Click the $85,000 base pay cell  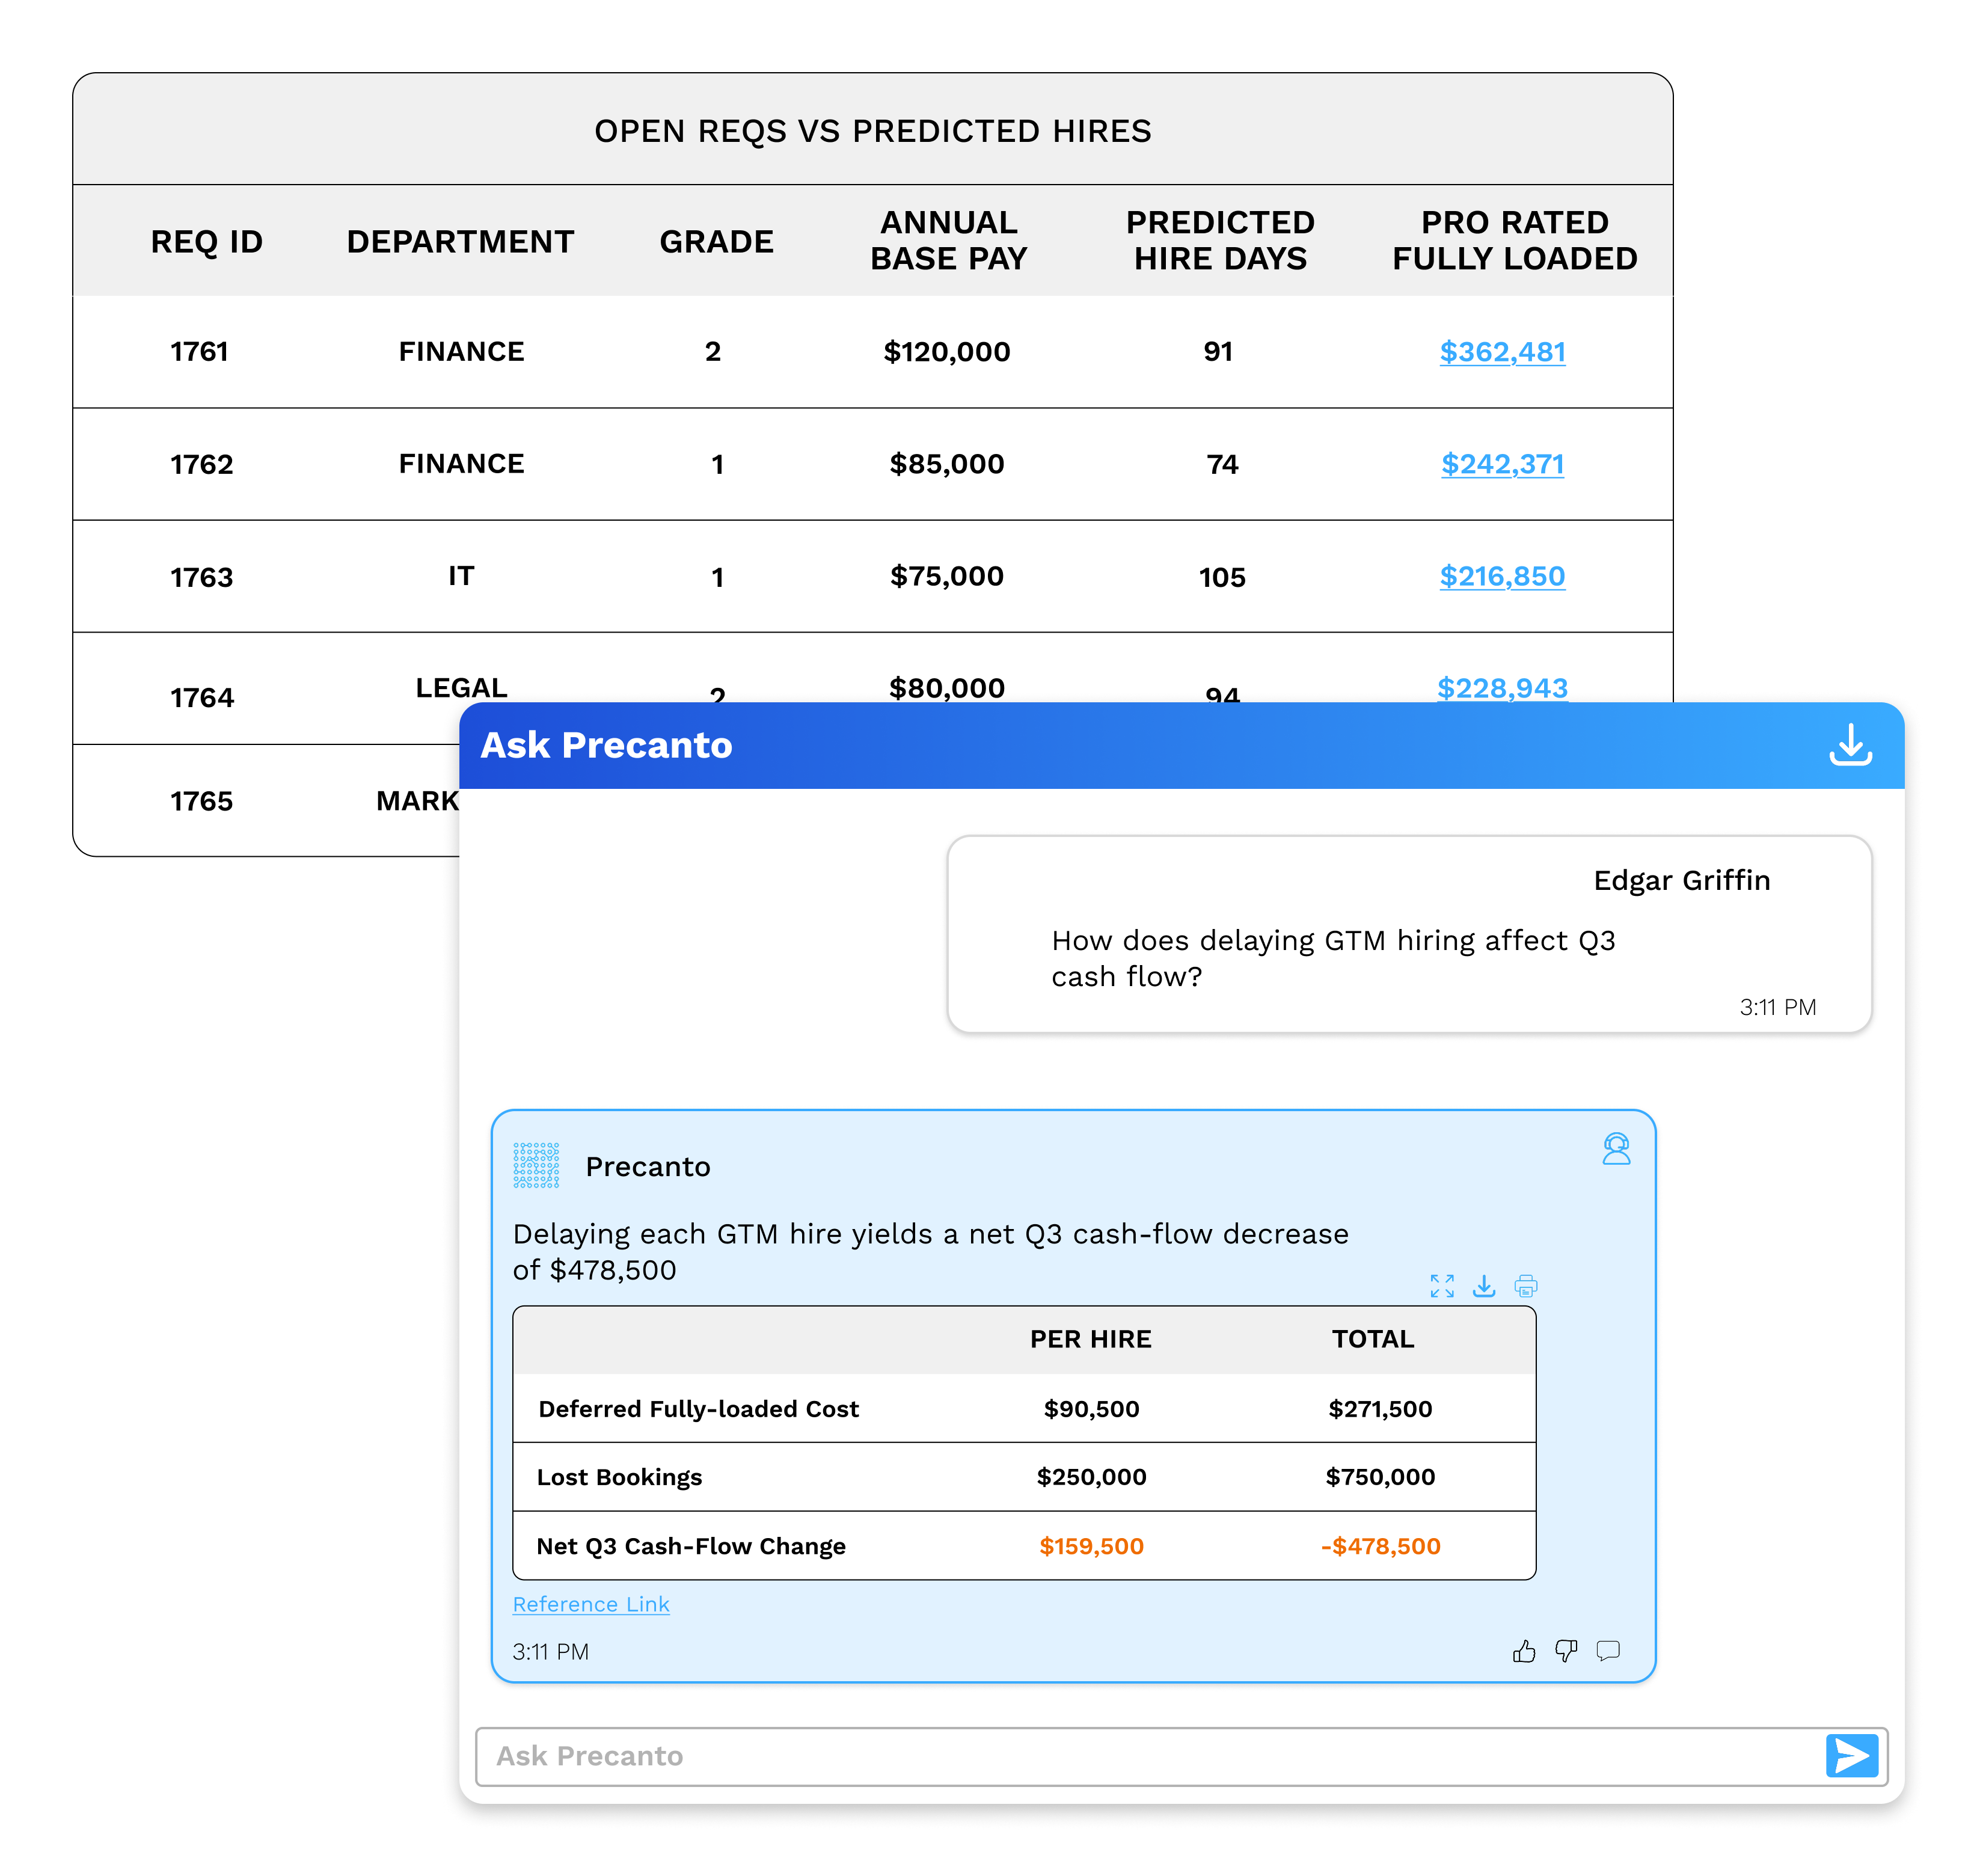(x=946, y=464)
